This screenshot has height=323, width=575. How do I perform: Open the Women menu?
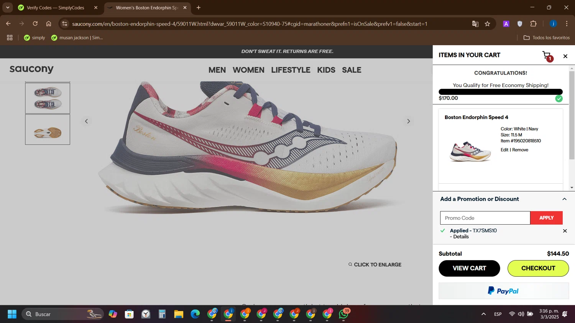248,70
